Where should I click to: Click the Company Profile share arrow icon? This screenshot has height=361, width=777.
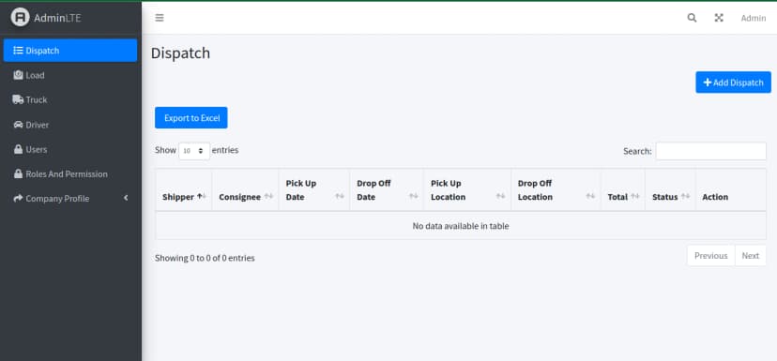click(19, 199)
